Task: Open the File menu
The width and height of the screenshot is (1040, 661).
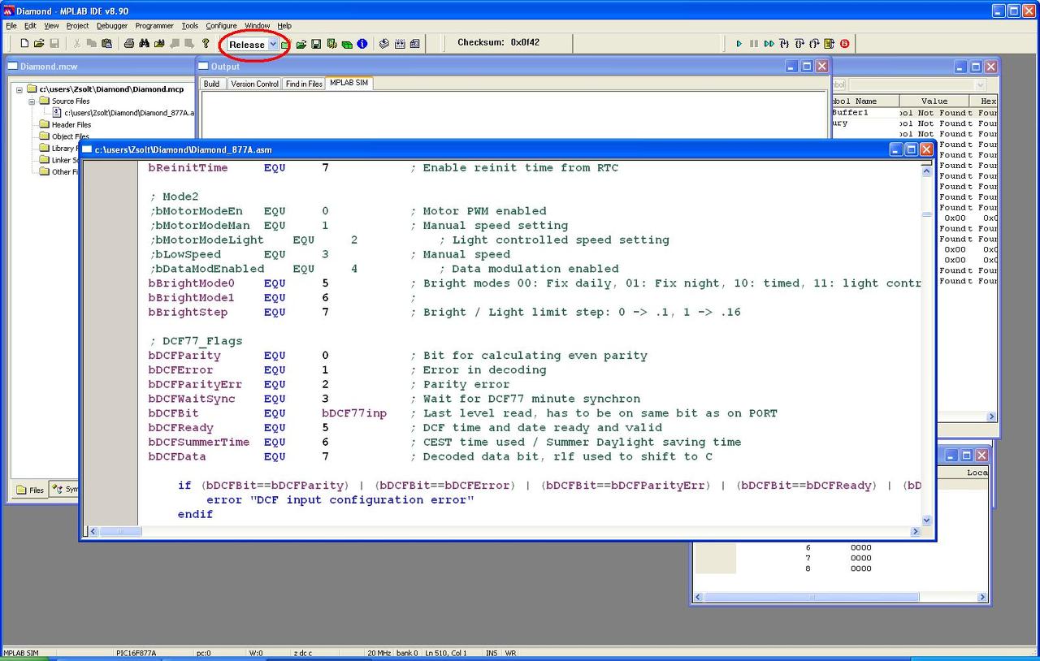Action: click(11, 26)
